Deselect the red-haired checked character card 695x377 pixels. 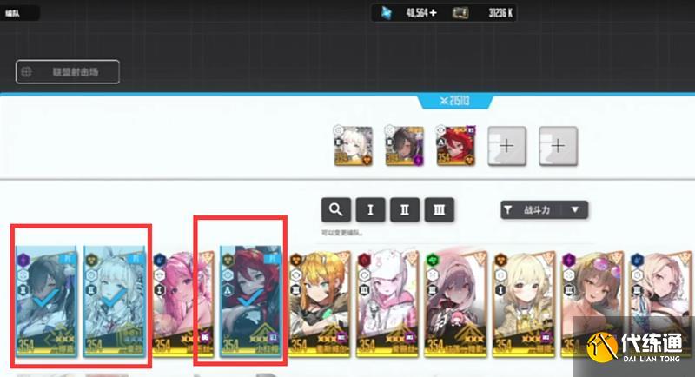click(x=251, y=301)
